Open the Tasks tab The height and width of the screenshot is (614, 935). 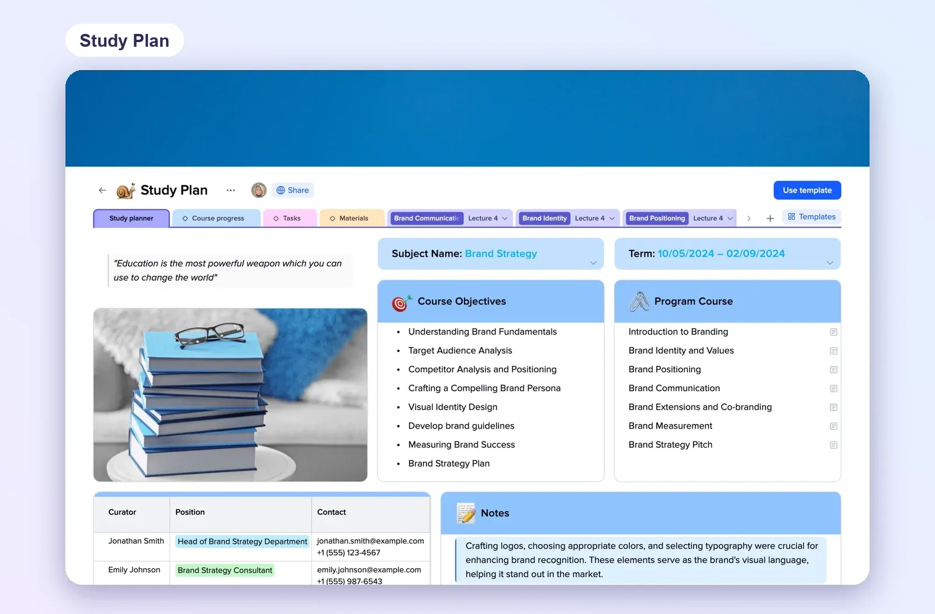[x=290, y=218]
